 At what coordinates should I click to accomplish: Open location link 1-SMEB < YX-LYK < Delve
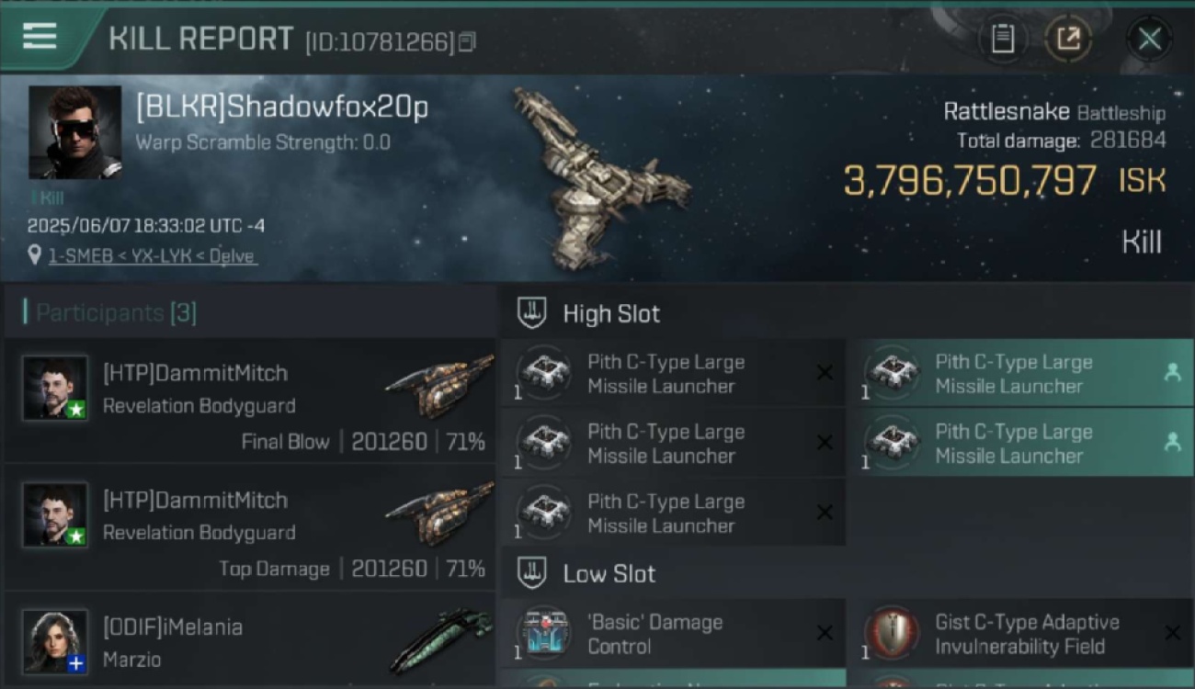pos(152,256)
